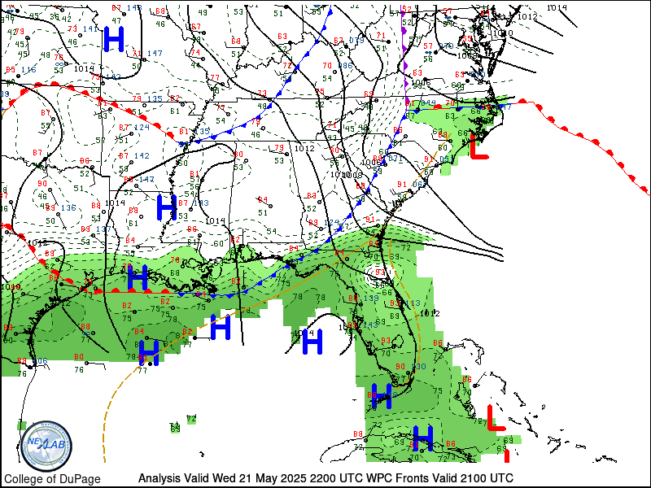Click the blue 135 reading beside red 79
This screenshot has height=488, width=651.
155,98
